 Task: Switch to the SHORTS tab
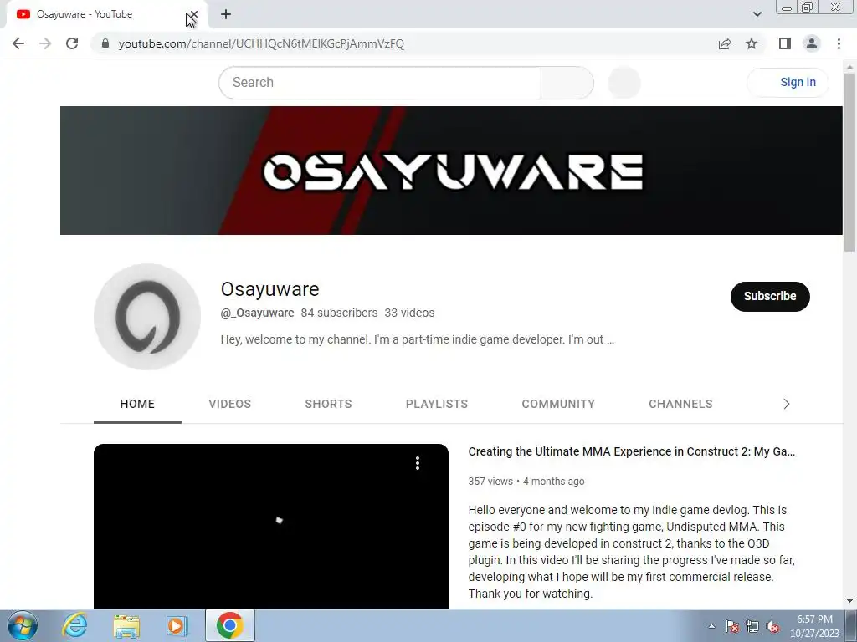[x=328, y=404]
